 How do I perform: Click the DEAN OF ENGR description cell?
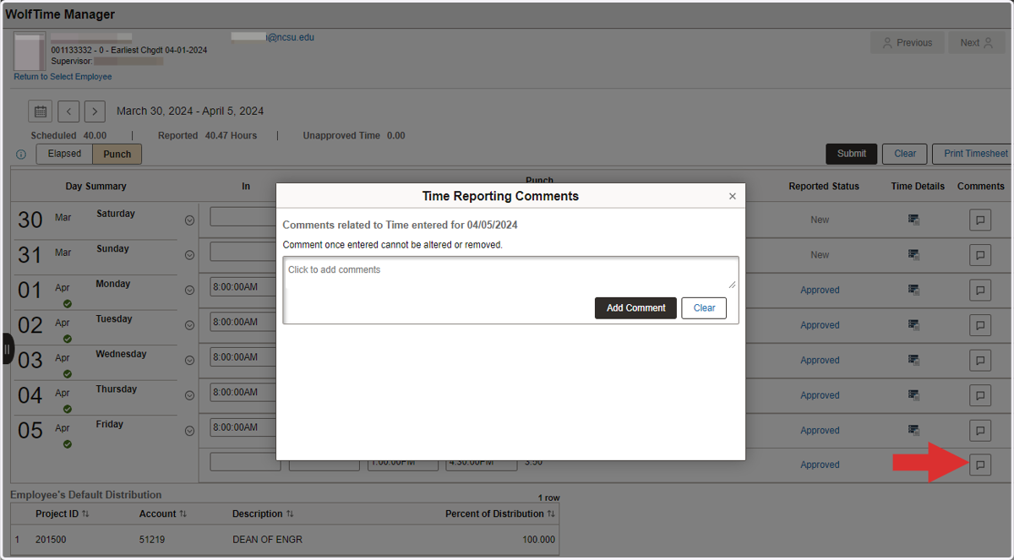tap(267, 540)
